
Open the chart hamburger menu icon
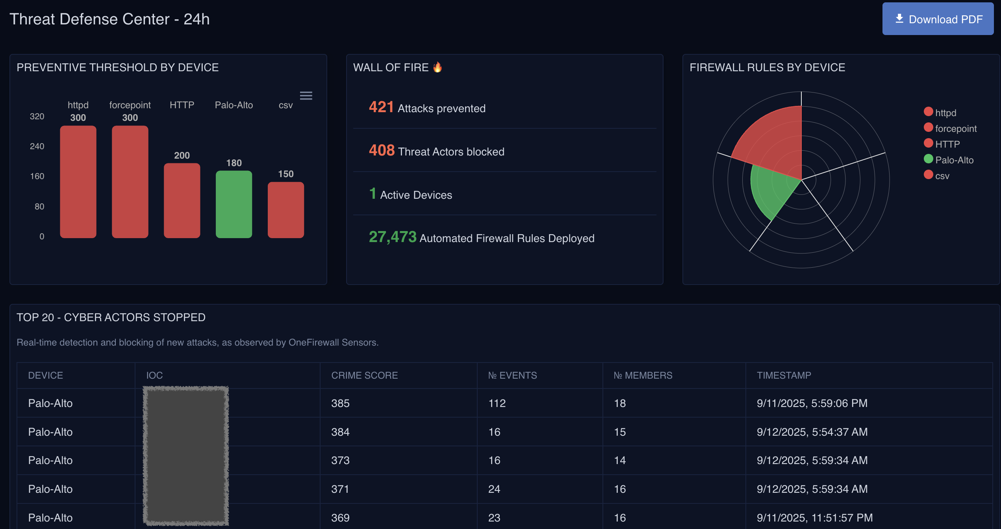tap(306, 96)
